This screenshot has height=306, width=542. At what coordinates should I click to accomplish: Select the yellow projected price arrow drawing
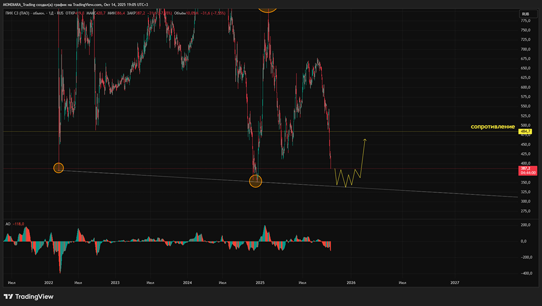click(351, 163)
